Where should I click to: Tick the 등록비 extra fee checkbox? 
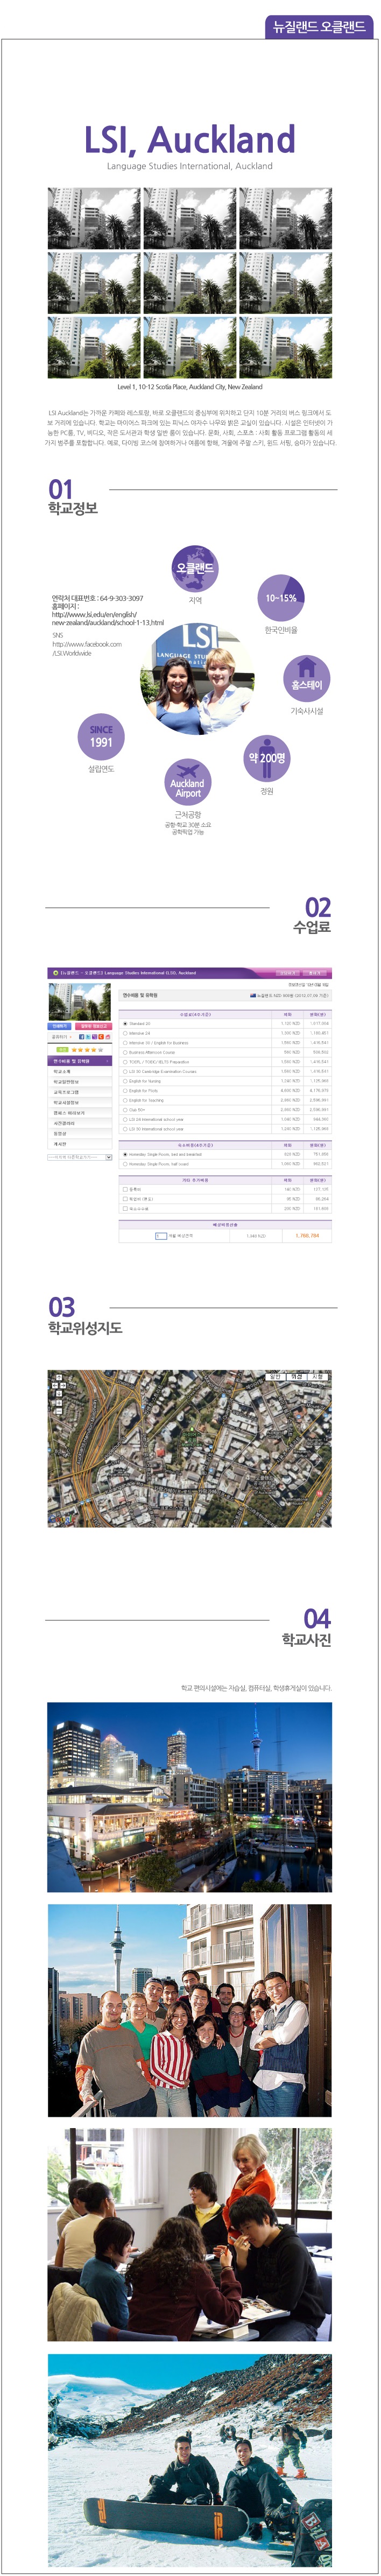pyautogui.click(x=125, y=1189)
